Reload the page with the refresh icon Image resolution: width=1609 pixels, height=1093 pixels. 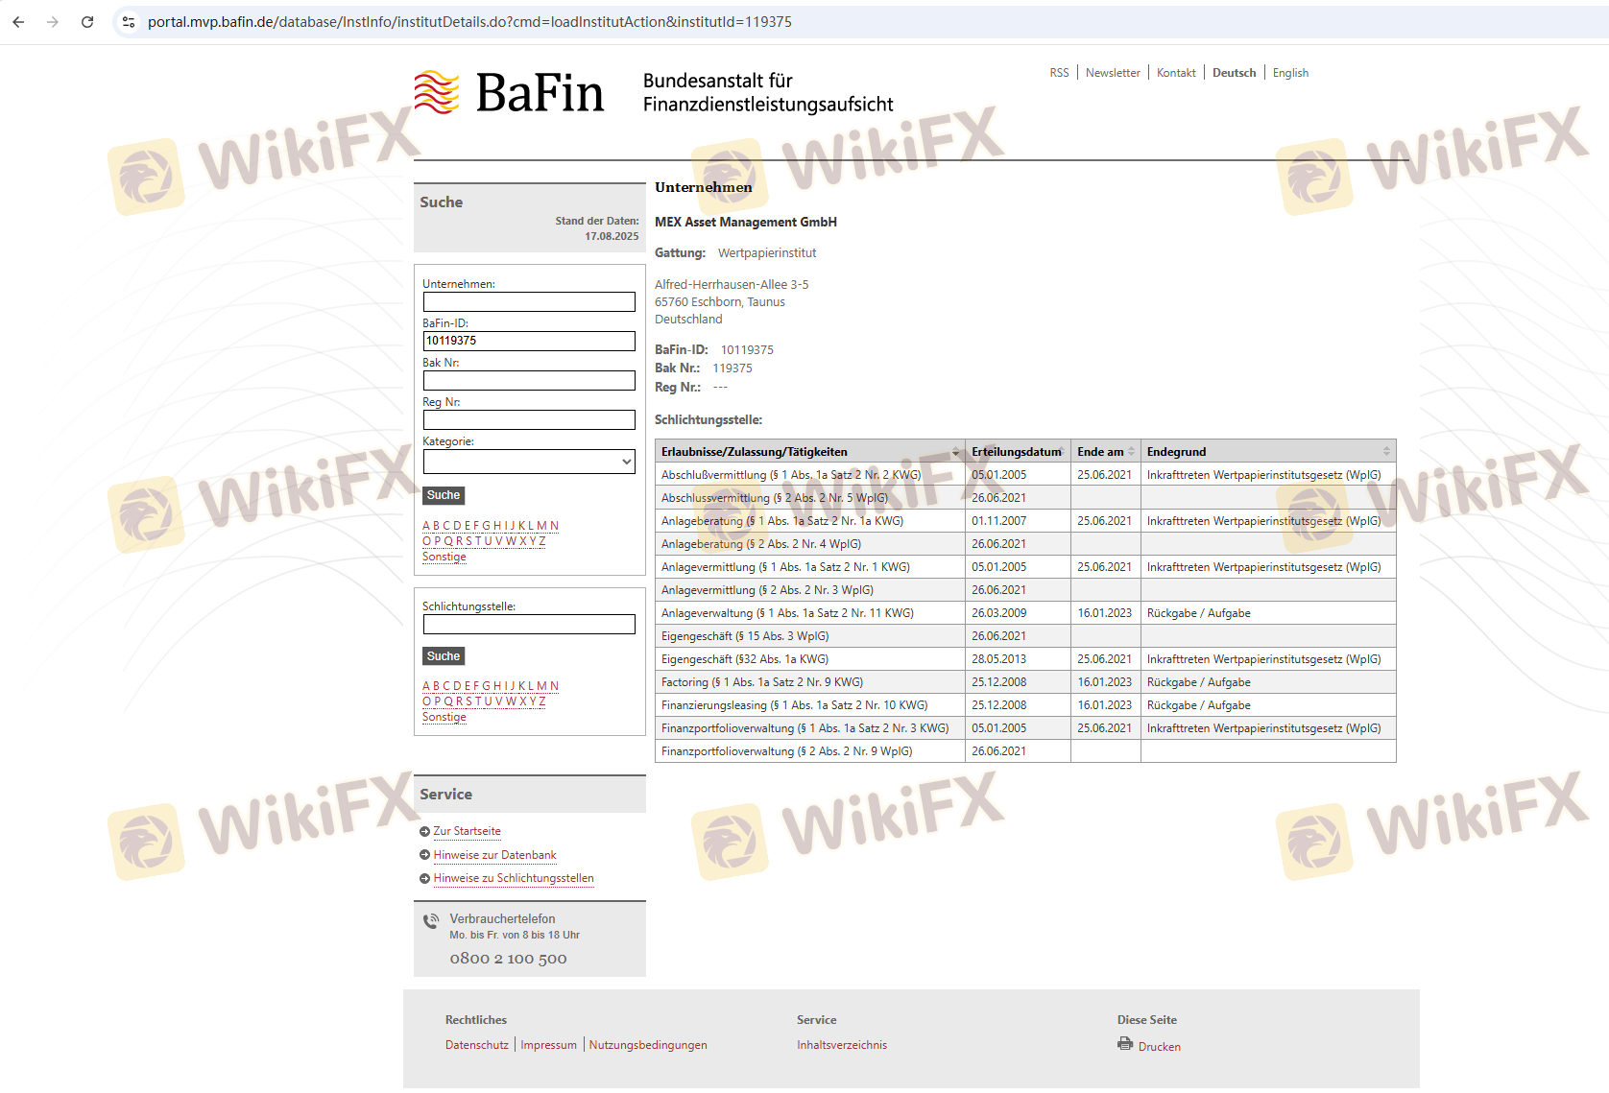(x=87, y=22)
